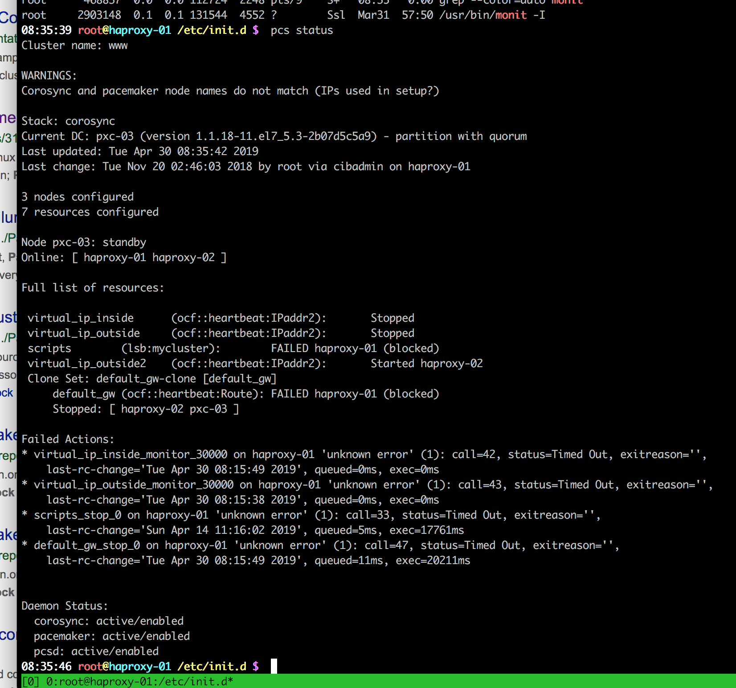Click the 'Failed Actions:' heading
736x688 pixels.
tap(68, 439)
